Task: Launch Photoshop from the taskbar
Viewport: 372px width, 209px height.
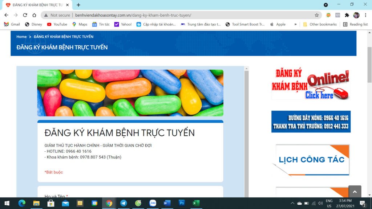Action: (182, 203)
